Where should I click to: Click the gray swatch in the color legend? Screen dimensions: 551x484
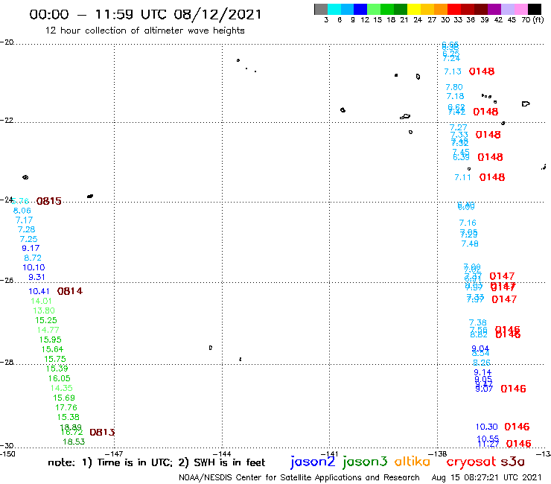coord(321,9)
